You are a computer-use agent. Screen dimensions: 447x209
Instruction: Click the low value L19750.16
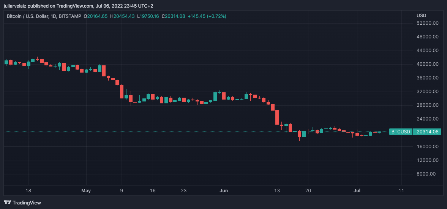tap(148, 16)
